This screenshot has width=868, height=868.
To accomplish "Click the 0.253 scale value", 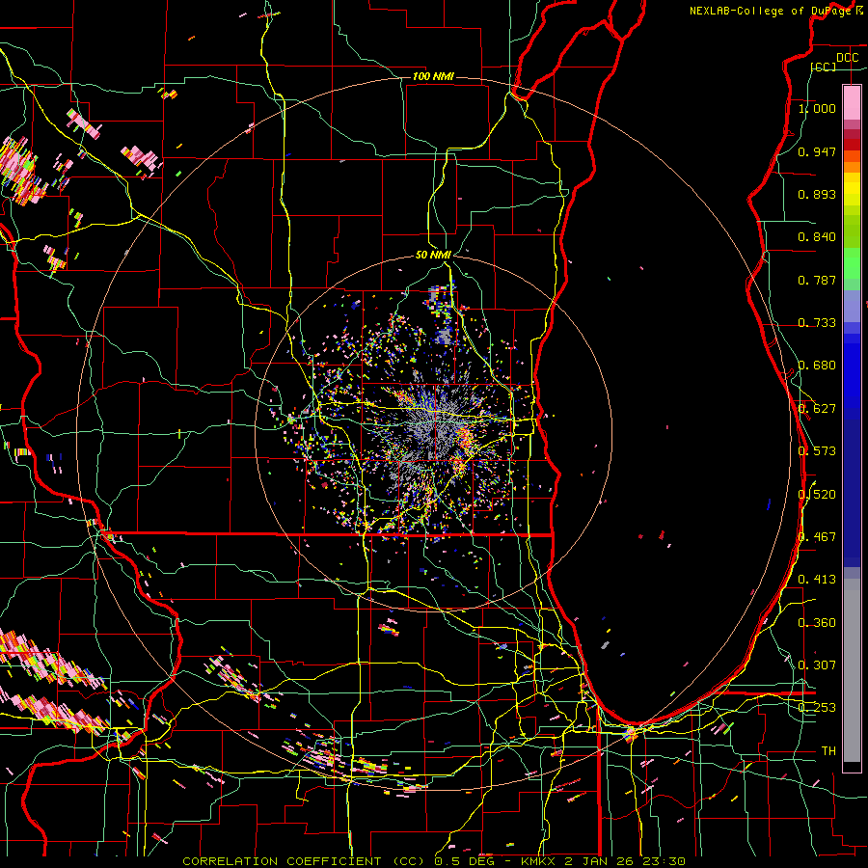I will [817, 708].
